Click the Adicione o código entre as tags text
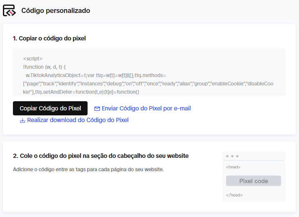 pyautogui.click(x=88, y=170)
